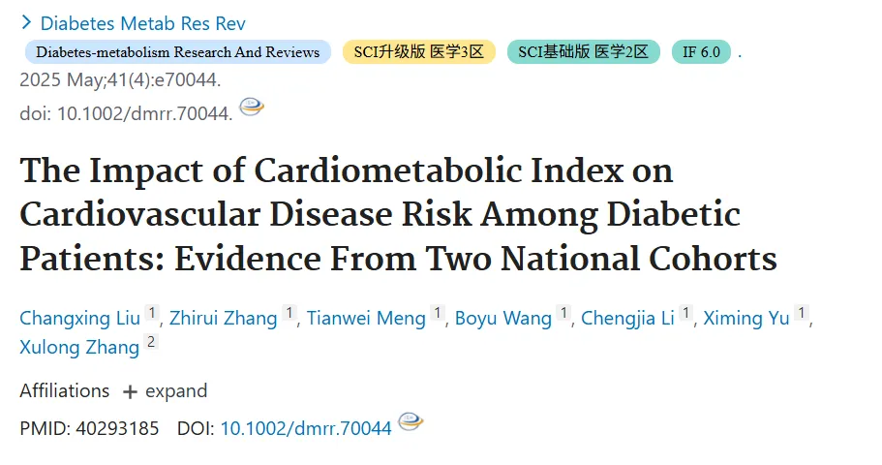Open author Xulong Zhang's link

click(79, 348)
